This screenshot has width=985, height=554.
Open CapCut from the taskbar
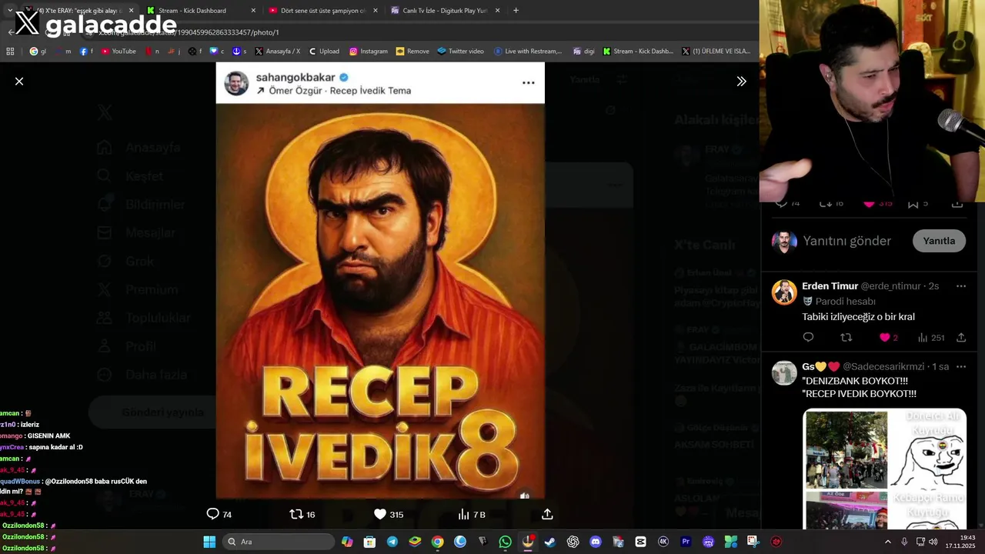640,542
